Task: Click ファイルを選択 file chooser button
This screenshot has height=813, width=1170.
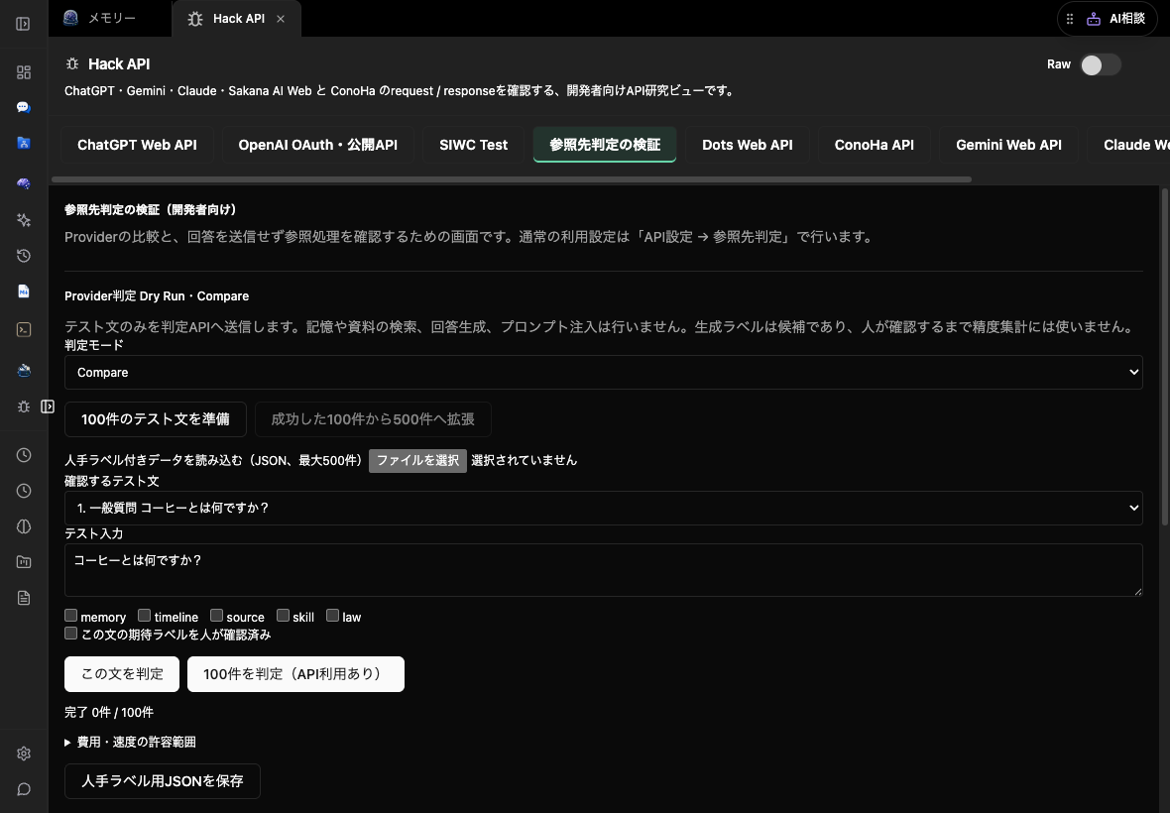Action: click(x=417, y=461)
